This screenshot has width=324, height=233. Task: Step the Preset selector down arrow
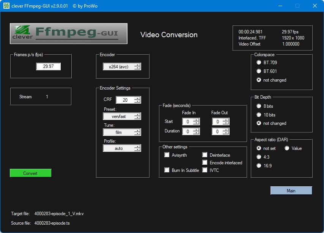click(137, 118)
